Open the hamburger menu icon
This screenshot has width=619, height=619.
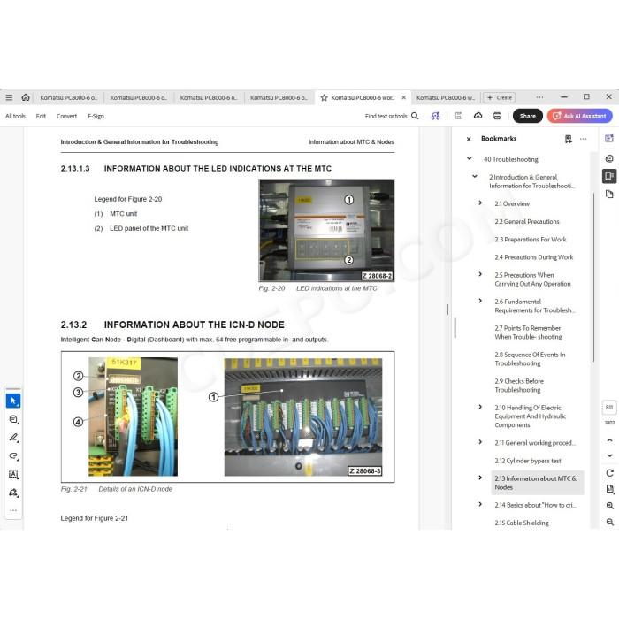(9, 97)
